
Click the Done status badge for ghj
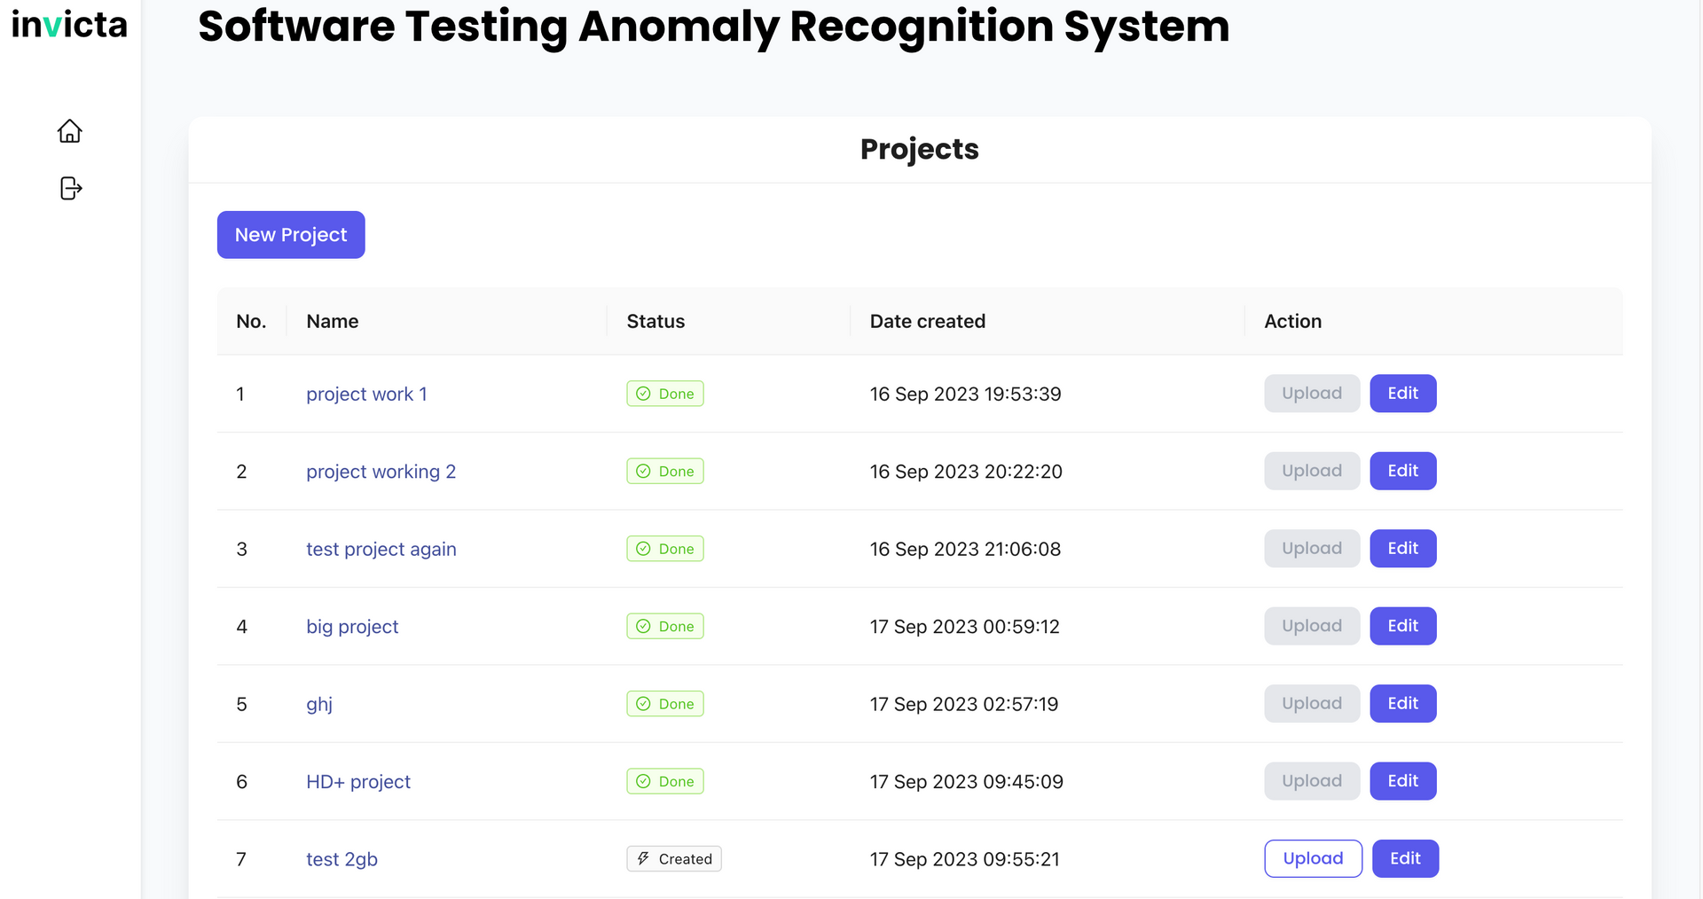[x=665, y=704]
